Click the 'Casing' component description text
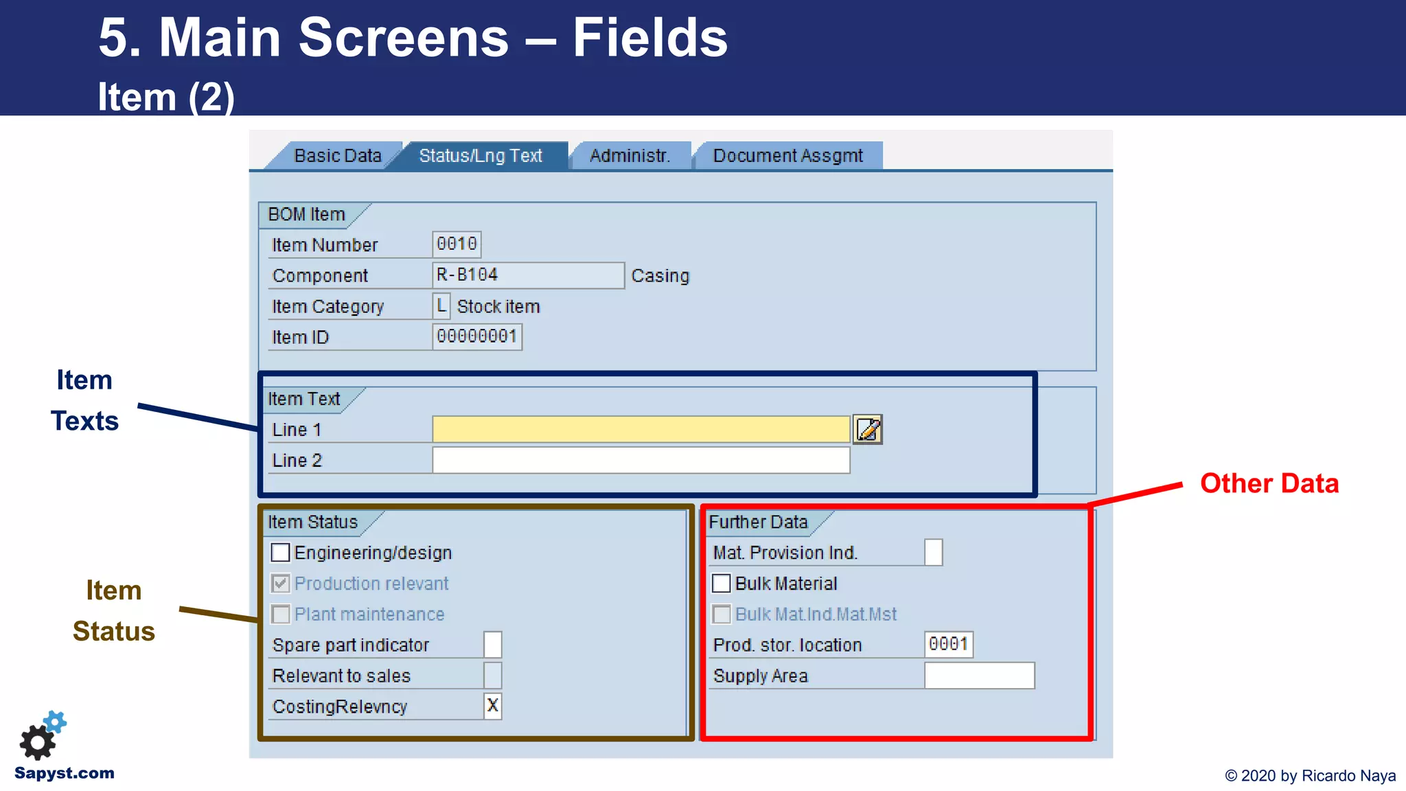The width and height of the screenshot is (1406, 791). click(660, 276)
